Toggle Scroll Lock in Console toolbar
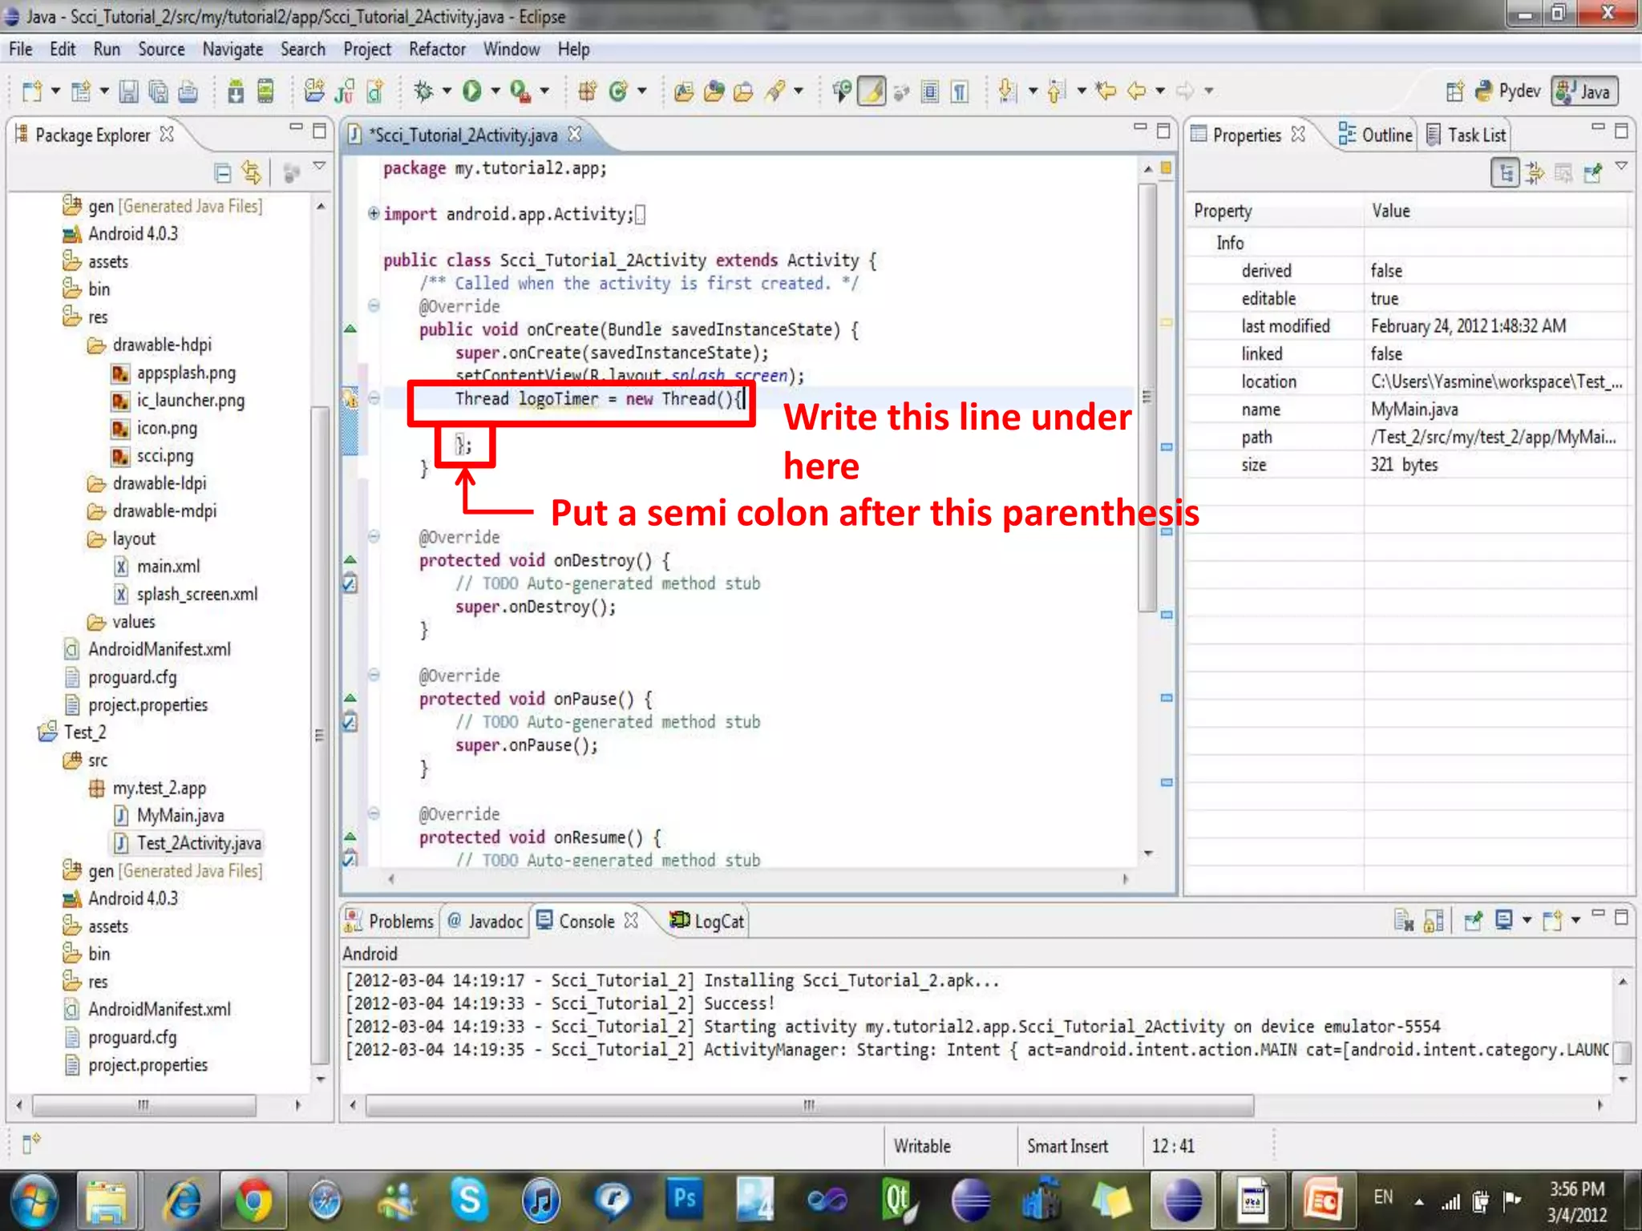The height and width of the screenshot is (1231, 1642). coord(1434,921)
